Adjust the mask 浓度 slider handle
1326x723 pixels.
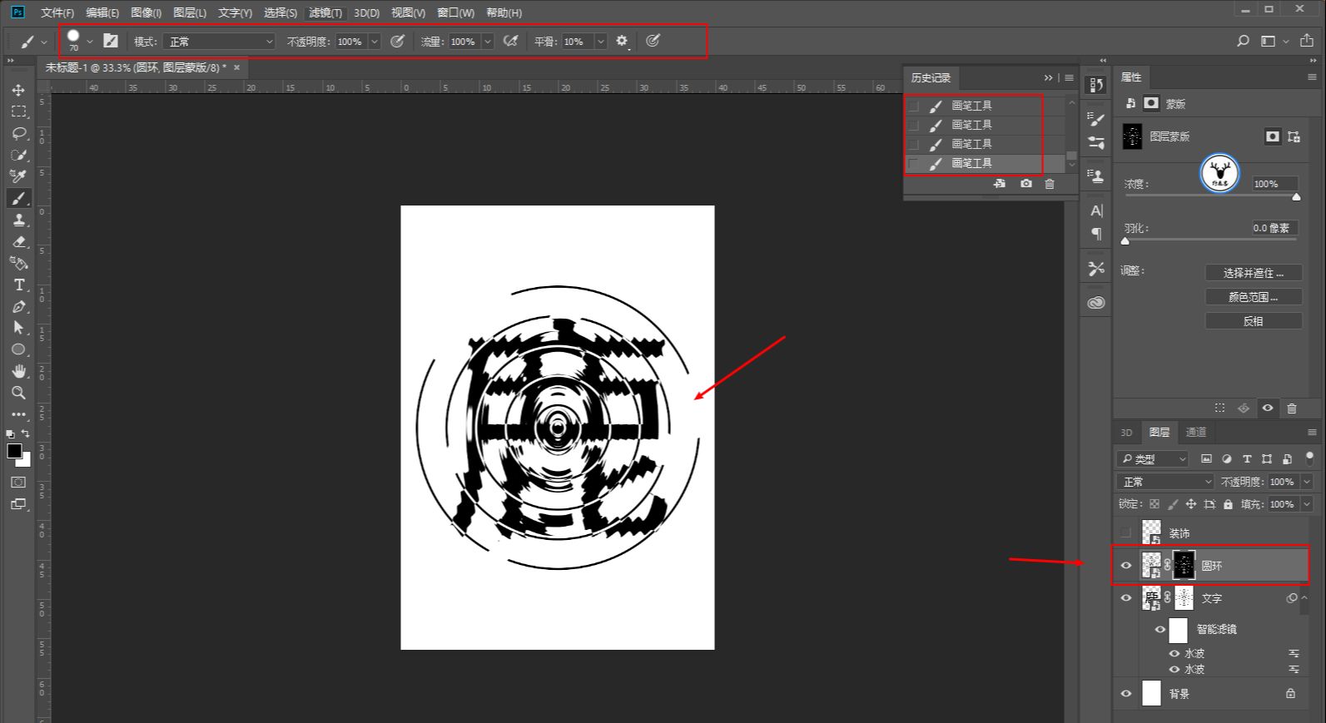pyautogui.click(x=1296, y=197)
